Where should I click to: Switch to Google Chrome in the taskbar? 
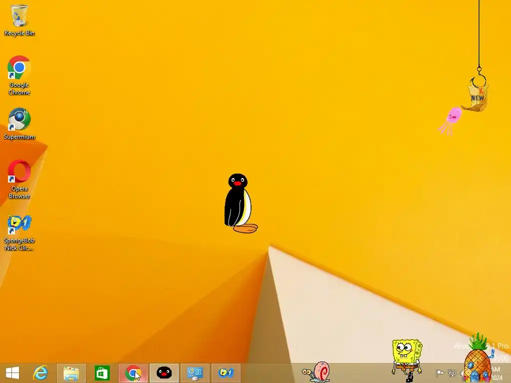pyautogui.click(x=133, y=373)
